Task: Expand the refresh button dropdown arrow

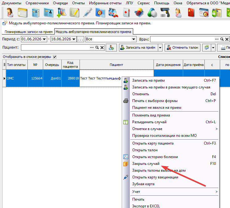Action: click(213, 47)
